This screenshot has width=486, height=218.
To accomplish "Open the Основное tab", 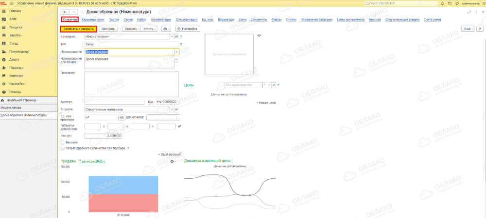I will tap(69, 19).
